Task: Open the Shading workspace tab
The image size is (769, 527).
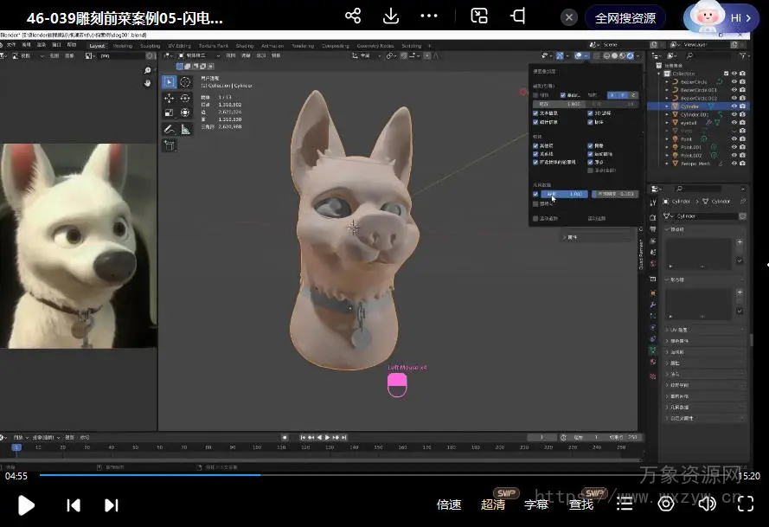Action: click(245, 46)
